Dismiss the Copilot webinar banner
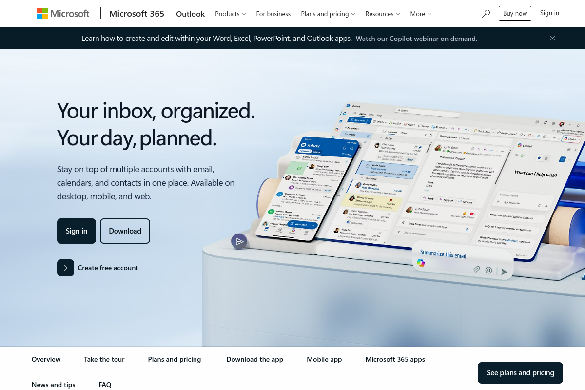The width and height of the screenshot is (585, 390). click(x=552, y=38)
